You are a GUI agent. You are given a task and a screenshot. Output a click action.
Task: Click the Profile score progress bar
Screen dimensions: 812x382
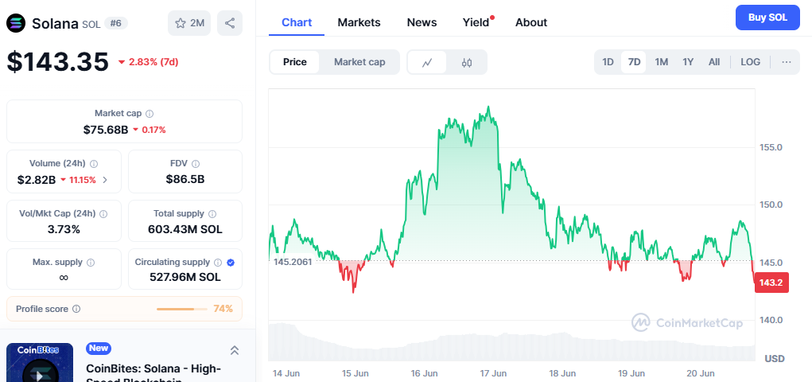coord(181,309)
